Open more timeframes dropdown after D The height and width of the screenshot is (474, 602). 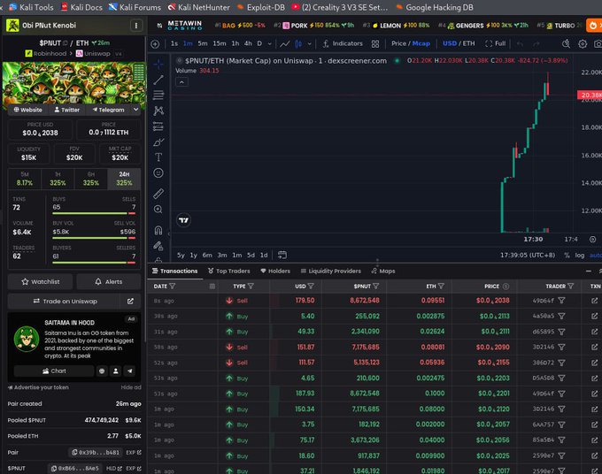coord(269,43)
